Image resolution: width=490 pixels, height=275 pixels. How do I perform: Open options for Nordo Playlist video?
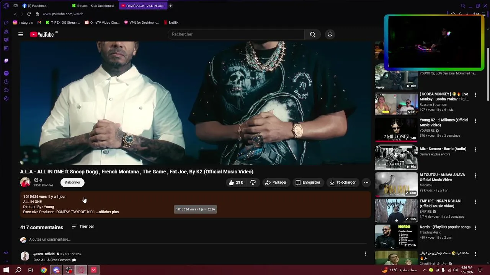click(475, 228)
